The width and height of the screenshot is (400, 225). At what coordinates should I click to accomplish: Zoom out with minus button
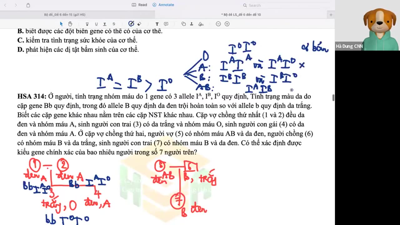tap(218, 24)
